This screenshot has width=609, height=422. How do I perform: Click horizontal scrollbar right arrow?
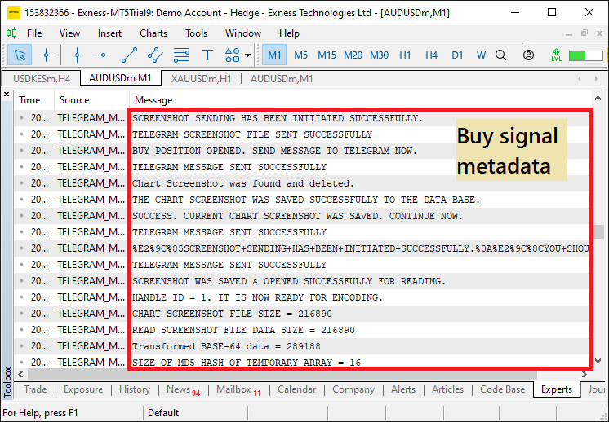point(585,374)
